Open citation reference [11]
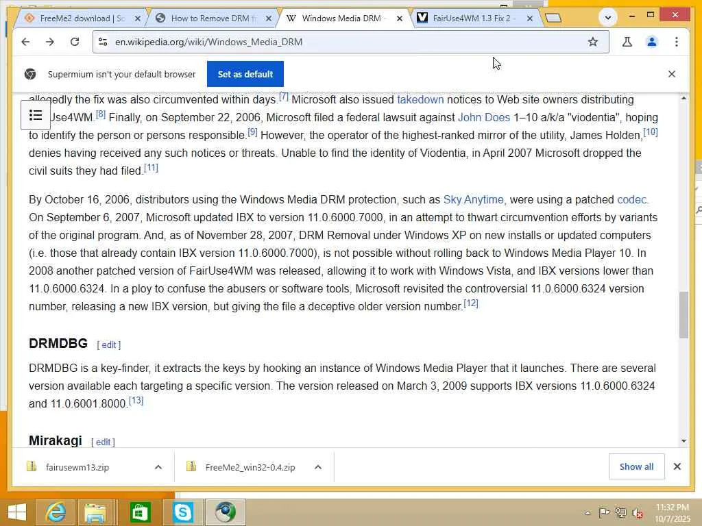 click(151, 168)
